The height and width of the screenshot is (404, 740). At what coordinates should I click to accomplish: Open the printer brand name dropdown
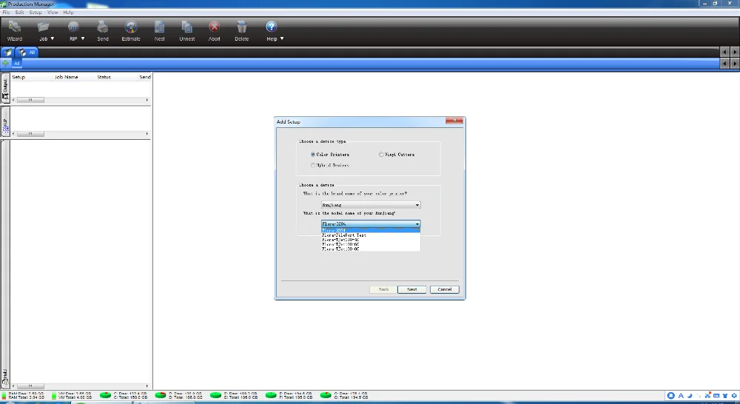pos(371,205)
